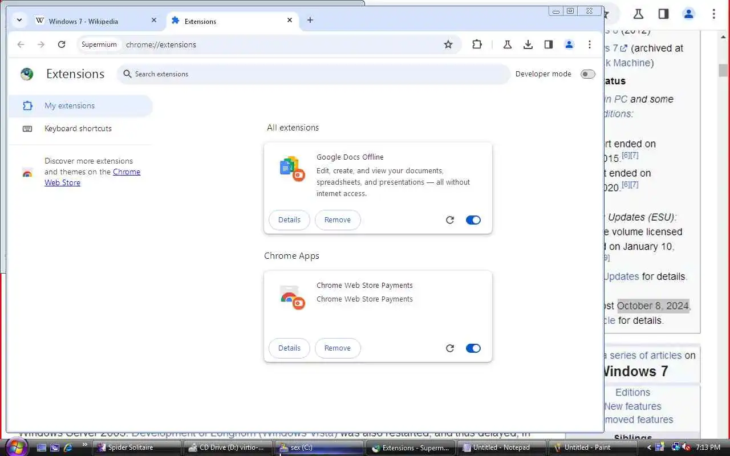Image resolution: width=730 pixels, height=456 pixels.
Task: Disable Google Docs Offline toggle
Action: [473, 220]
